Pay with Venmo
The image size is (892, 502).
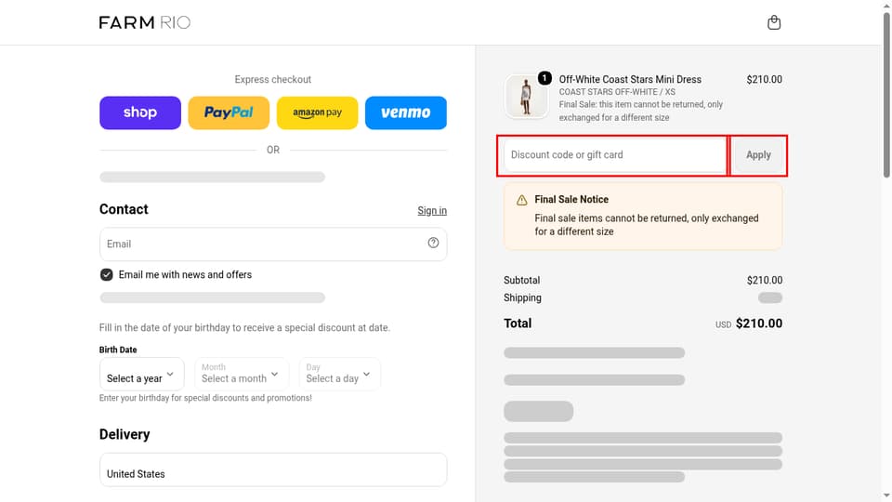(x=406, y=112)
